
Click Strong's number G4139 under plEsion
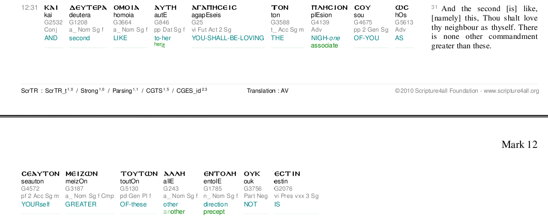320,22
